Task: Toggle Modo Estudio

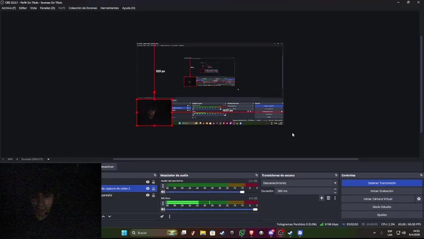Action: [382, 207]
